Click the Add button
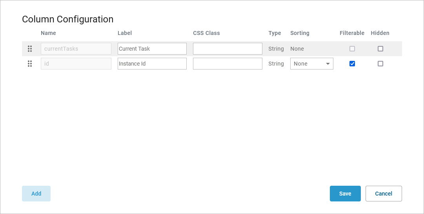Image resolution: width=424 pixels, height=214 pixels. click(36, 194)
